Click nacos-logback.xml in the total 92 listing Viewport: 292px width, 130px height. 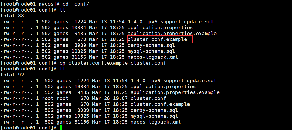155,122
